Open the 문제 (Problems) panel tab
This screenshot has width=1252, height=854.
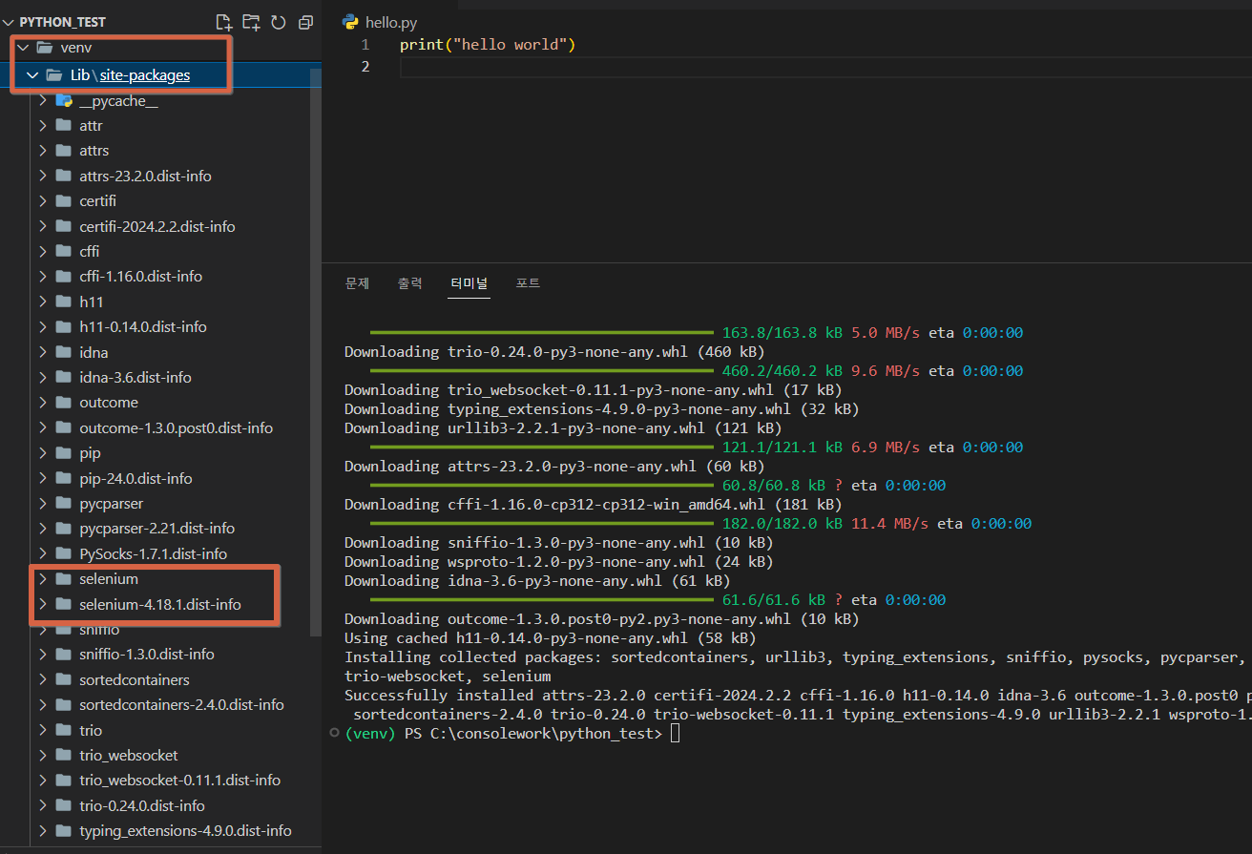[x=357, y=282]
